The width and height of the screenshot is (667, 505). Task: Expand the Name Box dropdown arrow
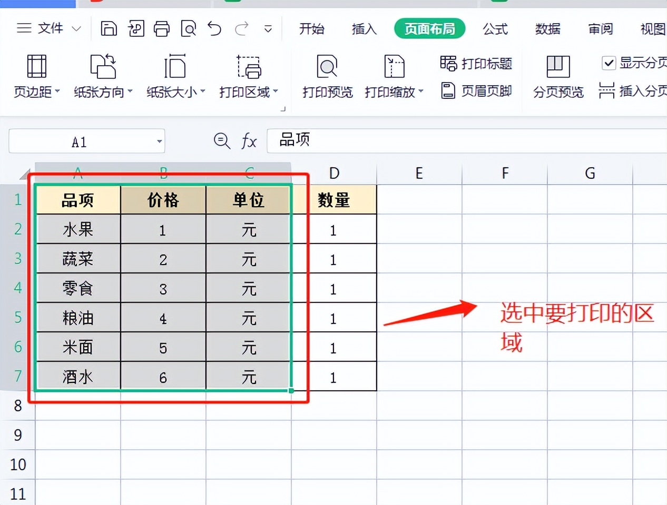click(159, 142)
